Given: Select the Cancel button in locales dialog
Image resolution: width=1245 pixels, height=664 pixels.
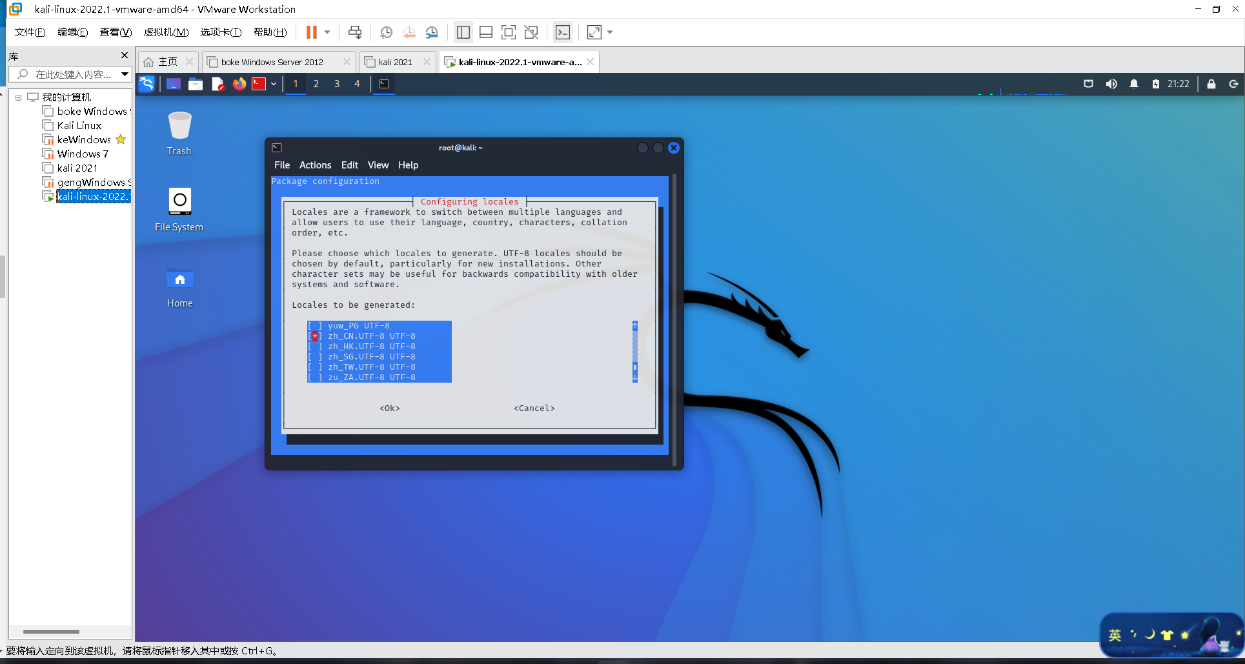Looking at the screenshot, I should point(534,408).
